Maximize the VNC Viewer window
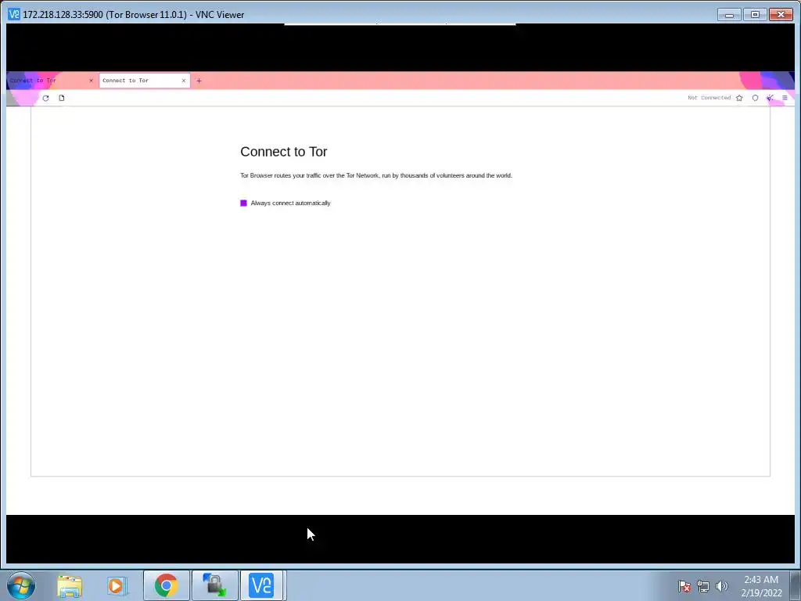The image size is (801, 601). coord(755,14)
